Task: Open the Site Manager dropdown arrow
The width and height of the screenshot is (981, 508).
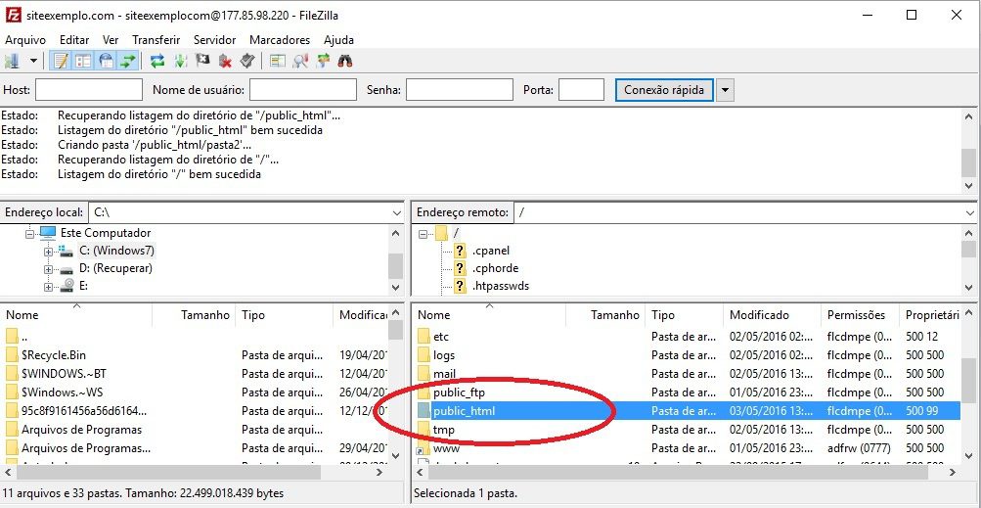Action: click(33, 61)
